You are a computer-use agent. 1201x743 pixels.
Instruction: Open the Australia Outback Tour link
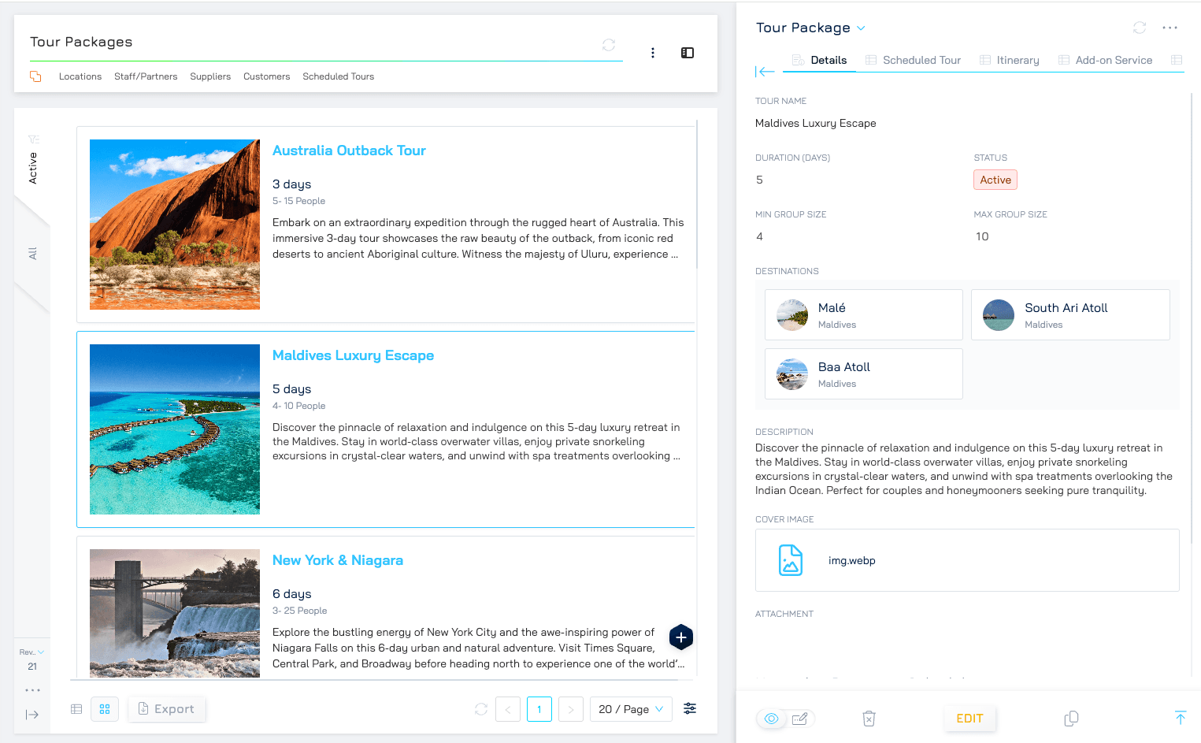pos(349,150)
